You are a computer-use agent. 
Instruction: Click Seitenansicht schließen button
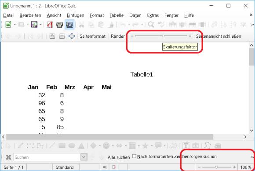point(219,36)
